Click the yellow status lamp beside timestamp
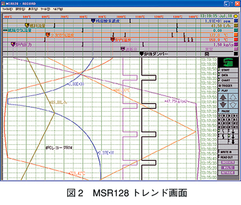This screenshot has height=205, width=241. click(x=236, y=16)
